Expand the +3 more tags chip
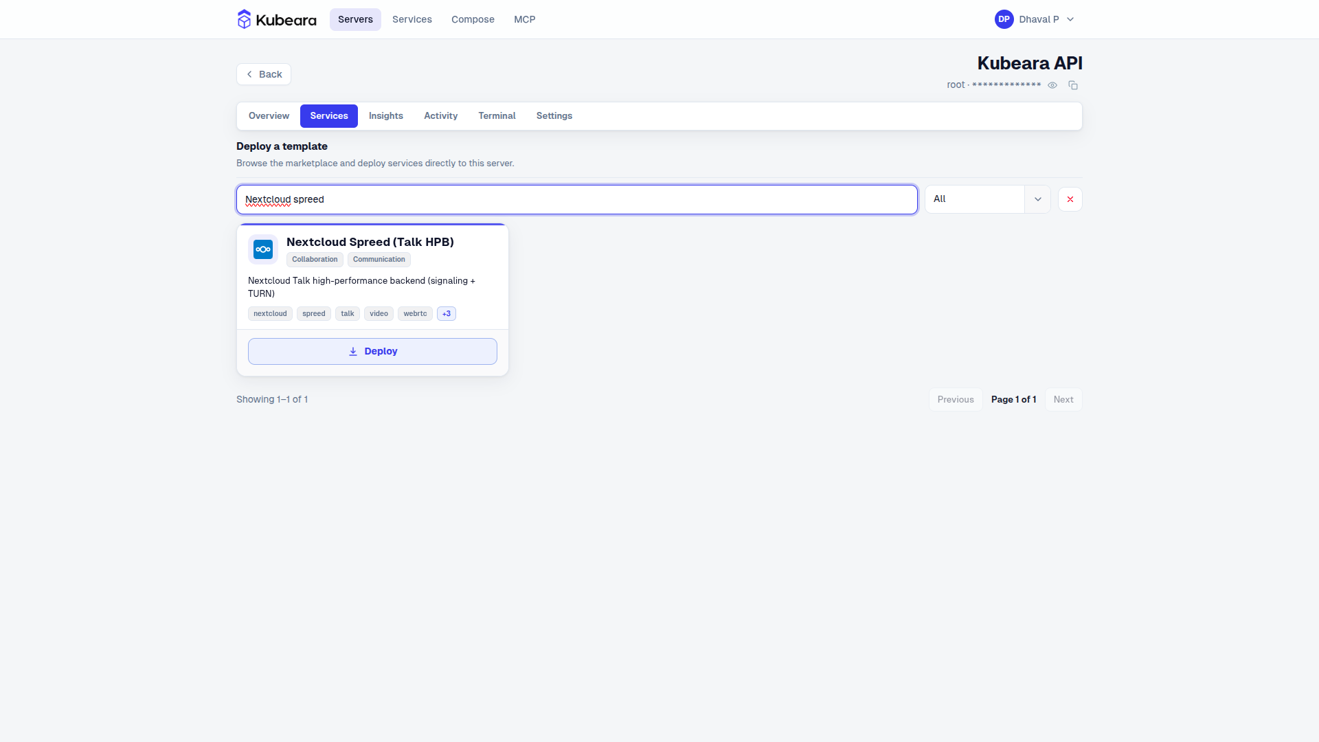This screenshot has width=1319, height=742. click(447, 314)
